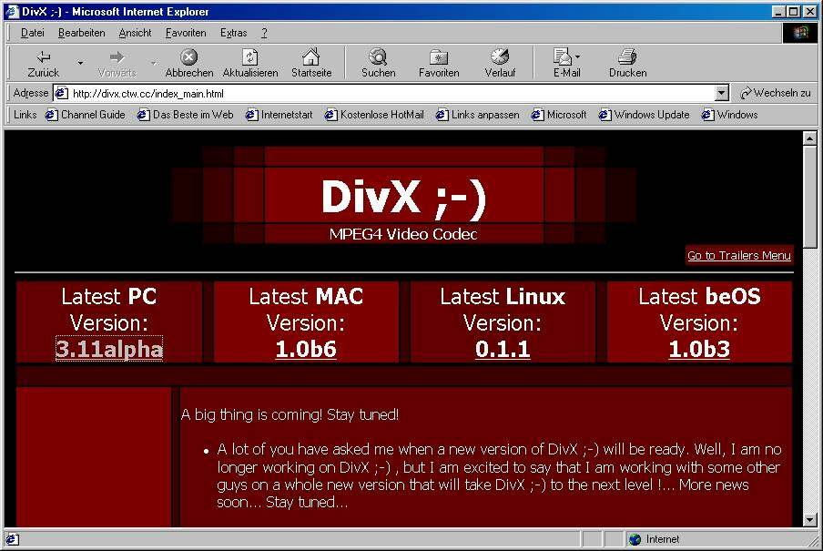Download beOS version 1.0b3 link

(699, 349)
